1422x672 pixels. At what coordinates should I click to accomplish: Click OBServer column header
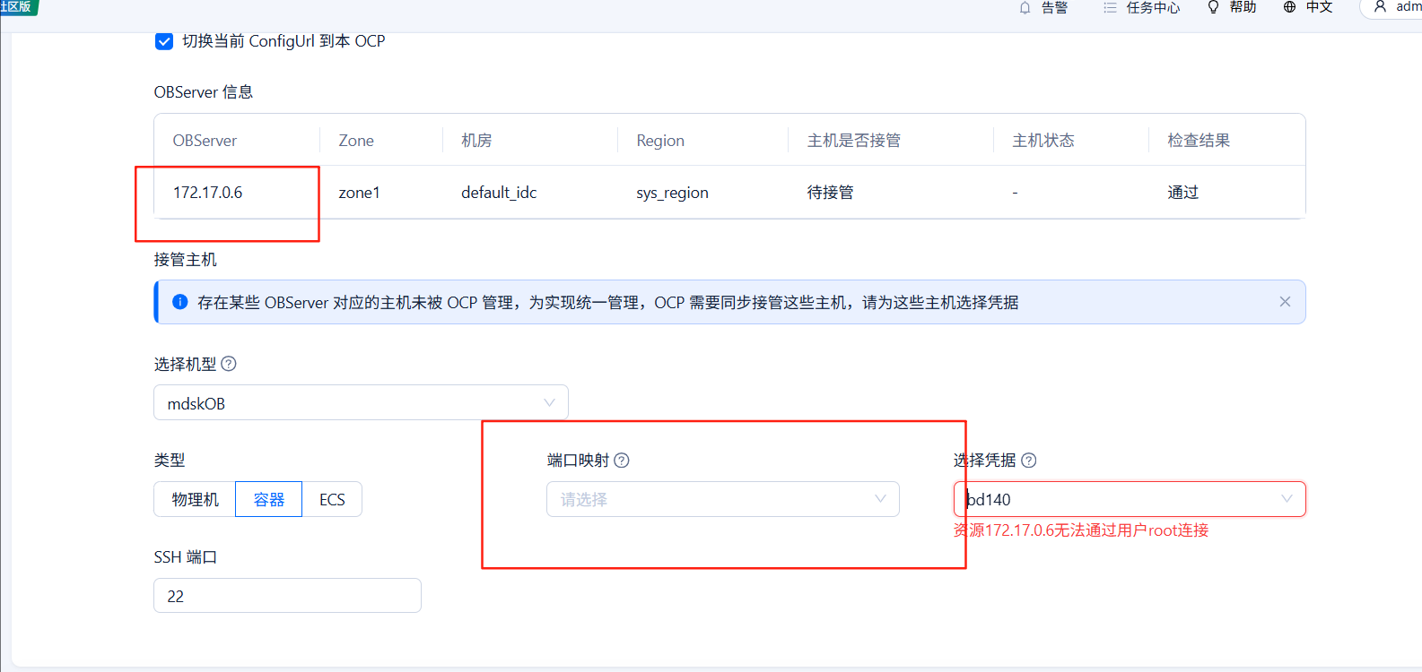pyautogui.click(x=205, y=141)
